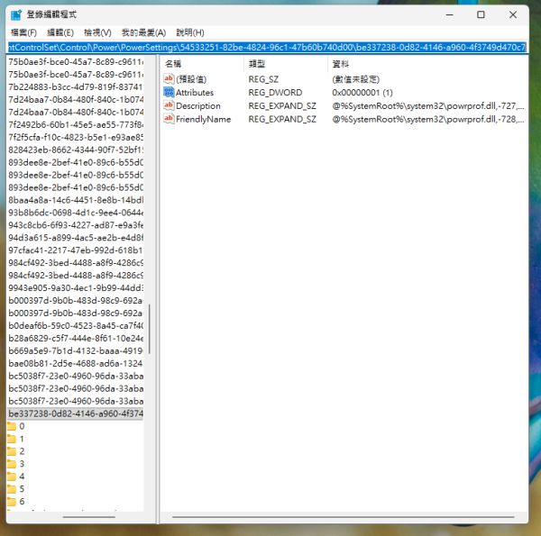Select the FriendlyName string value icon

click(169, 119)
